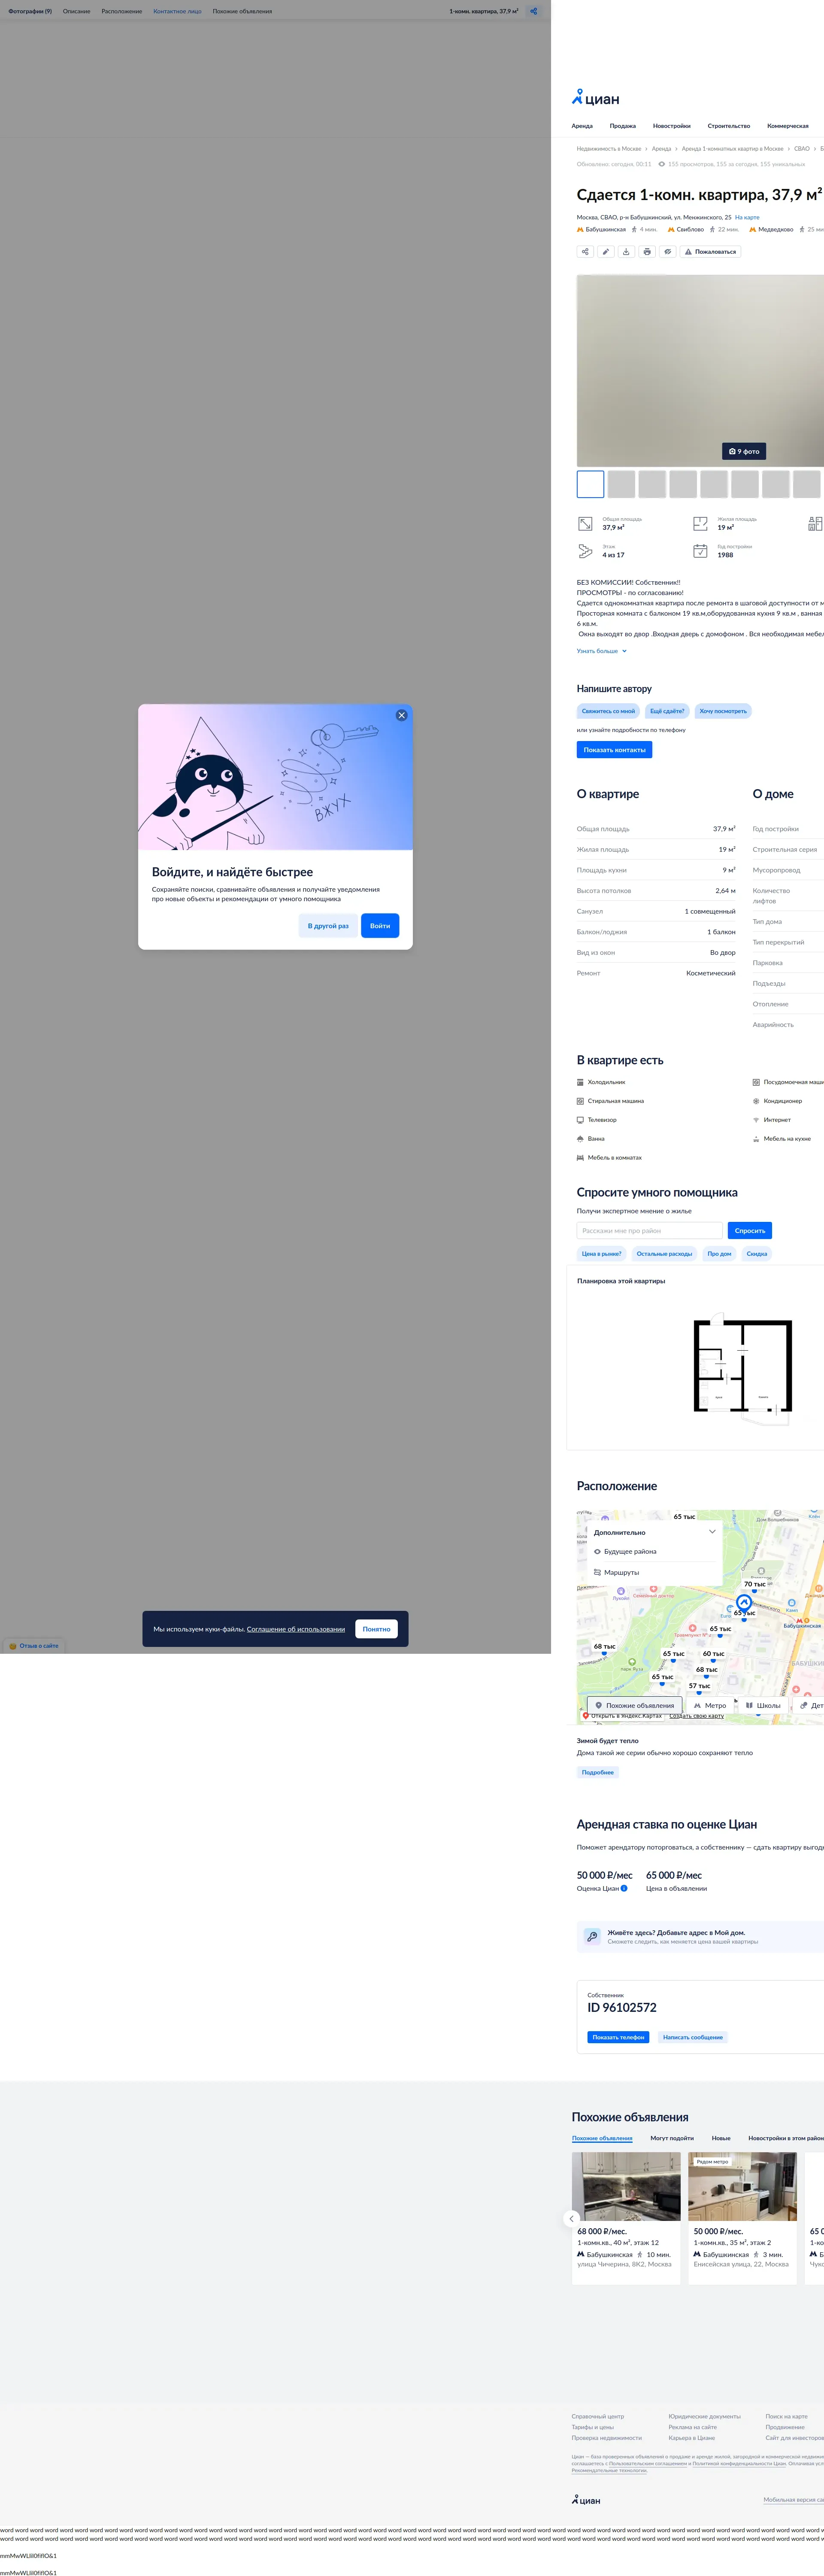Click the download icon in action row

626,252
